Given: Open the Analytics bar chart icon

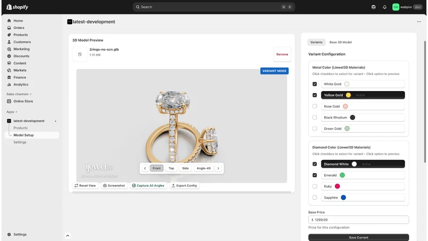Looking at the screenshot, I should click(x=9, y=85).
